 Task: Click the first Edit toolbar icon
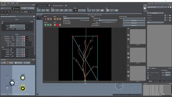[x=89, y=11]
